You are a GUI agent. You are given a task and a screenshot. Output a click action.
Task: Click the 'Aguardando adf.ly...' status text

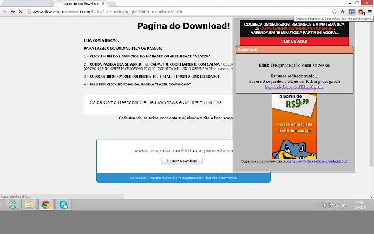(15, 197)
